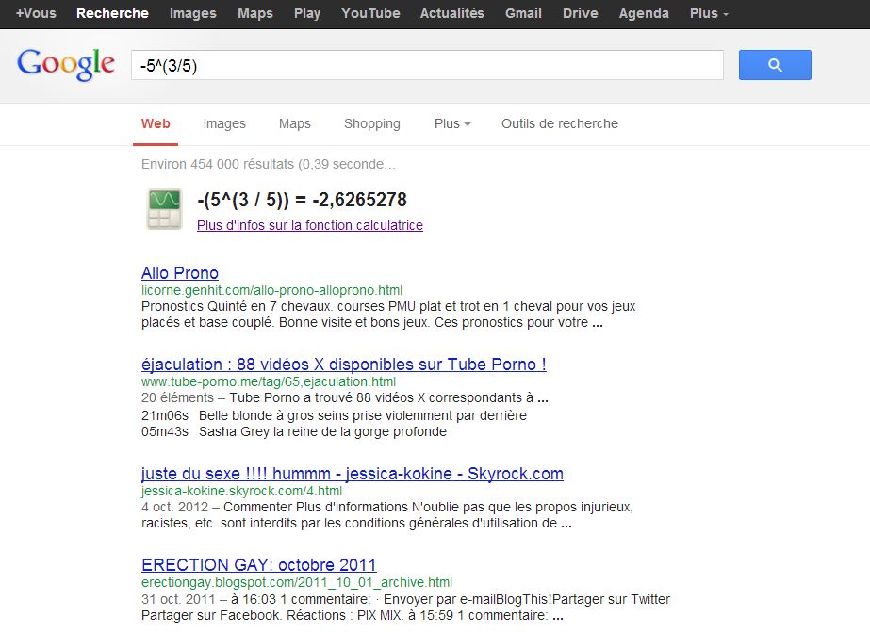Click the blue magnifier search button
Screen dimensions: 870x632
tap(775, 65)
